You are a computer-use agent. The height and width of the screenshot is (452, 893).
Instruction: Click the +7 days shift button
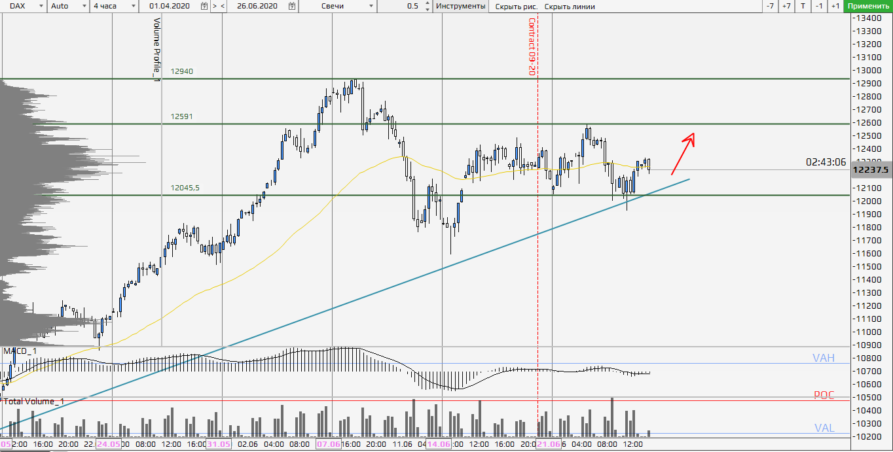pyautogui.click(x=786, y=6)
